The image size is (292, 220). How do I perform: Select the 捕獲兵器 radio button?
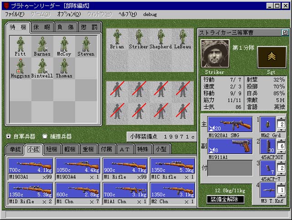(45, 136)
